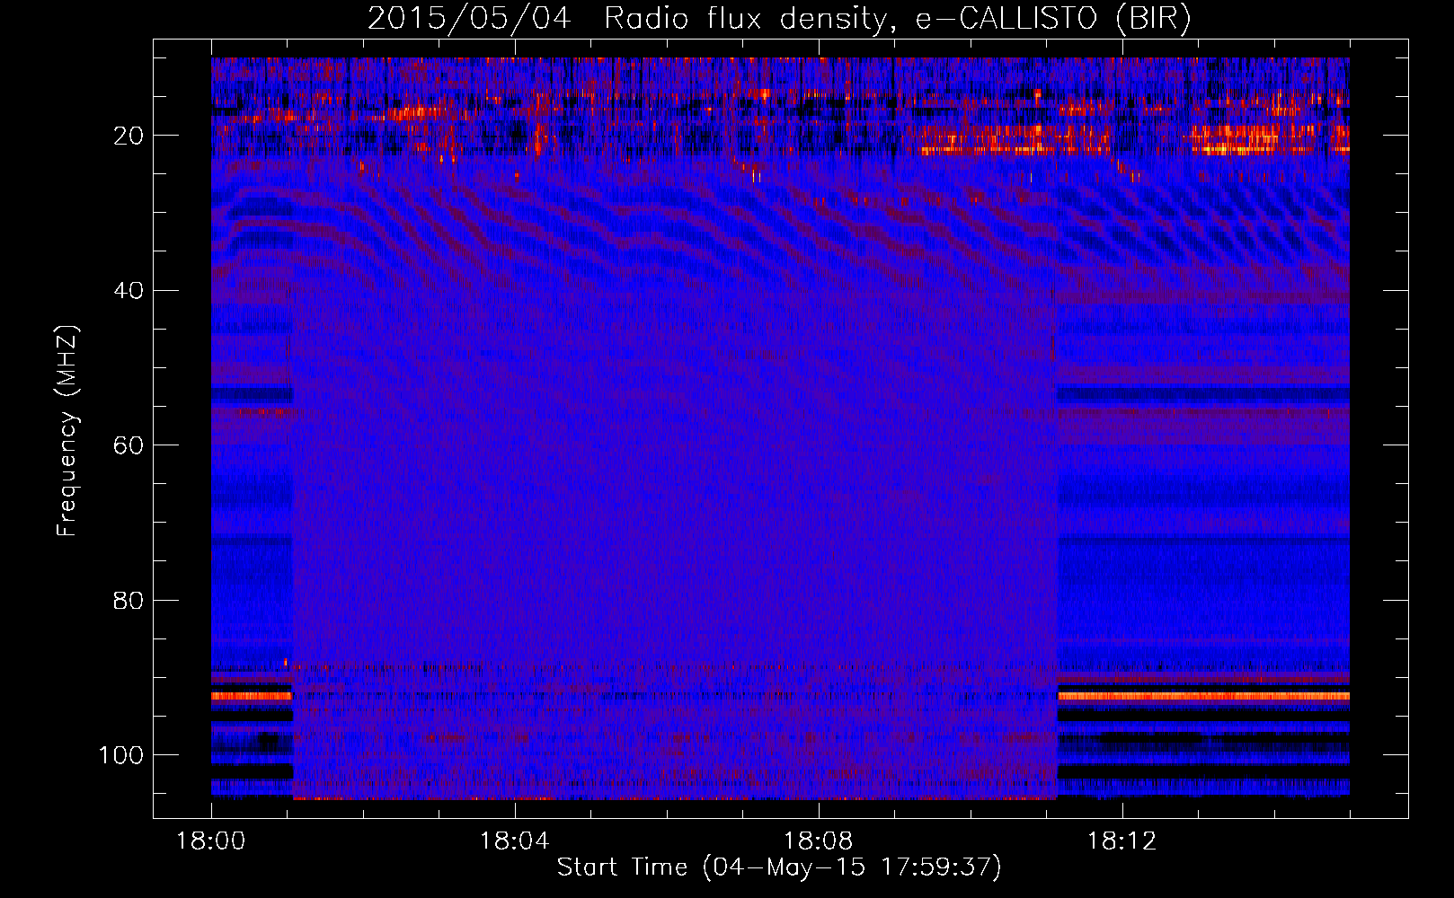The image size is (1454, 898).
Task: Click the '20' frequency tick label
Action: tap(129, 136)
